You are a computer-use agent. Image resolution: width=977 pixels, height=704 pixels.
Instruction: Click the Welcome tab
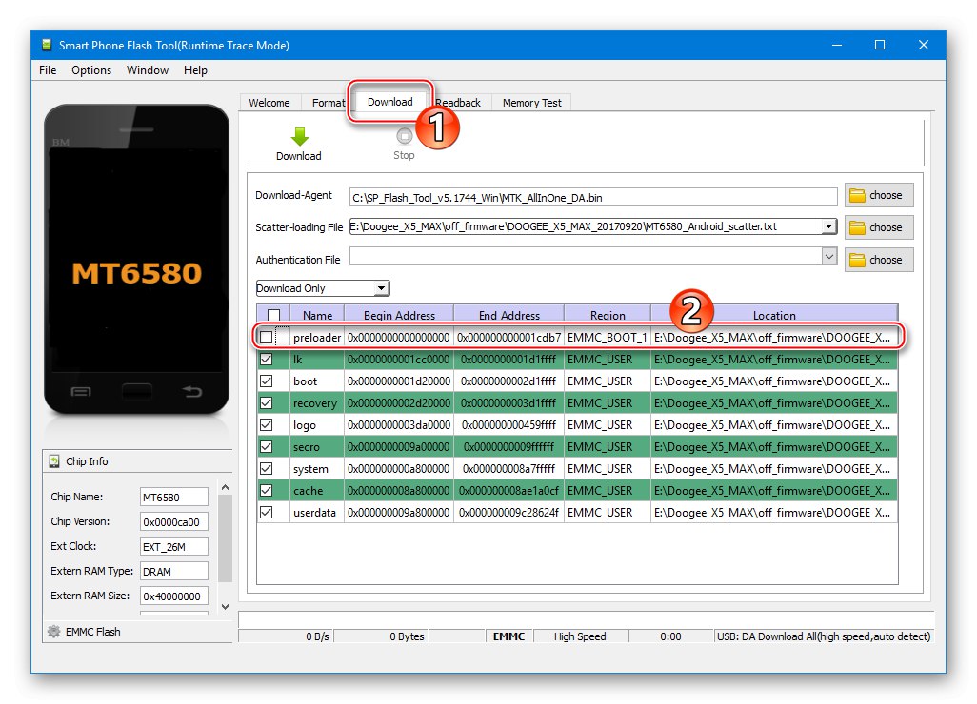point(269,103)
